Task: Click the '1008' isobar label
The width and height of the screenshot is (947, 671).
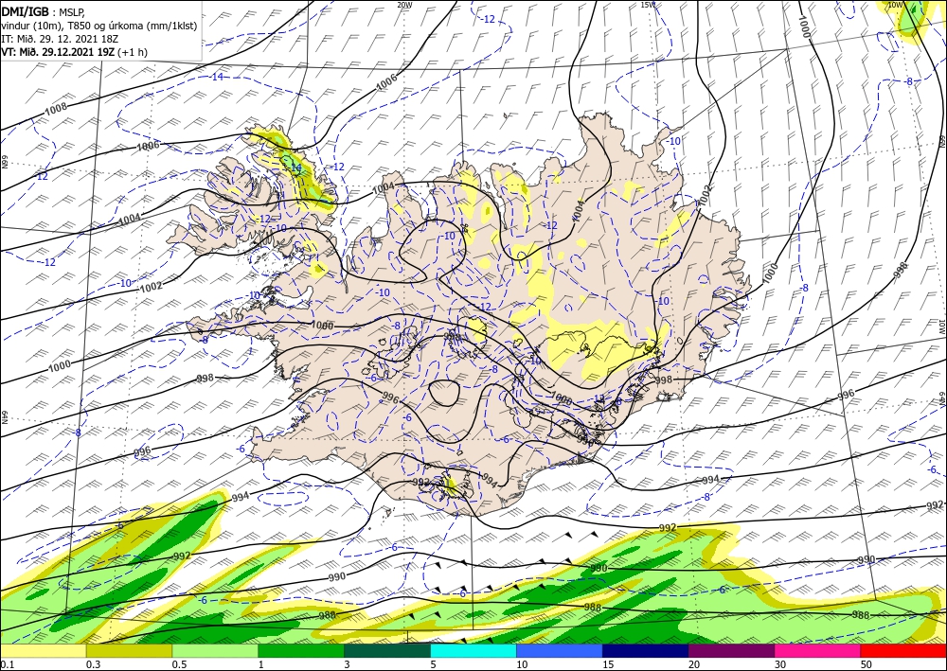Action: [56, 109]
